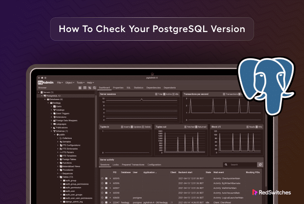The image size is (304, 204).
Task: Open the Configuration tab in Server activity
Action: pos(154,165)
